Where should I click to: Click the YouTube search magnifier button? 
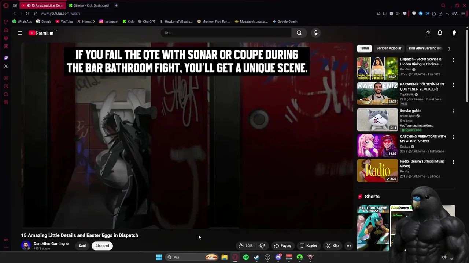tap(299, 33)
